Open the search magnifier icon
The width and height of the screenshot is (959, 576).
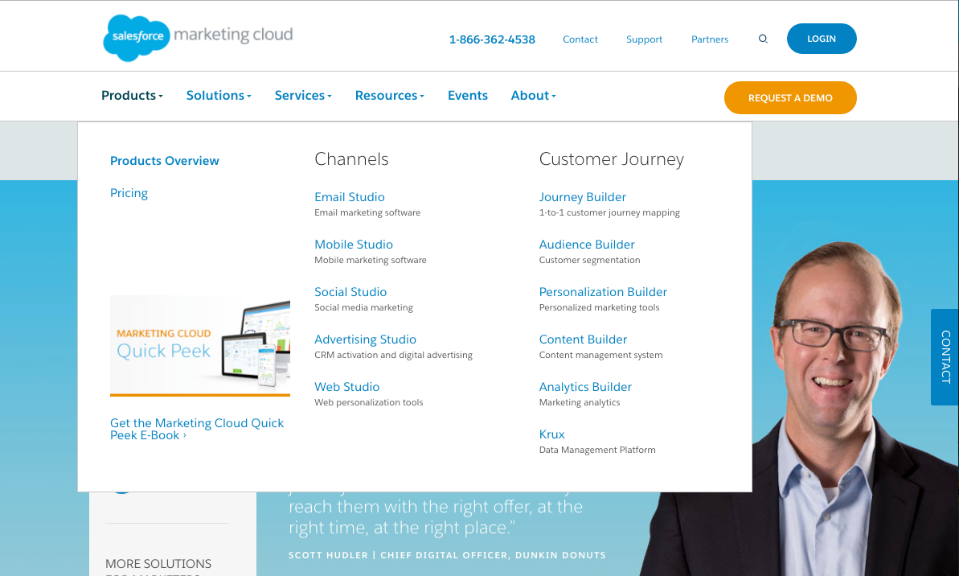(x=763, y=39)
